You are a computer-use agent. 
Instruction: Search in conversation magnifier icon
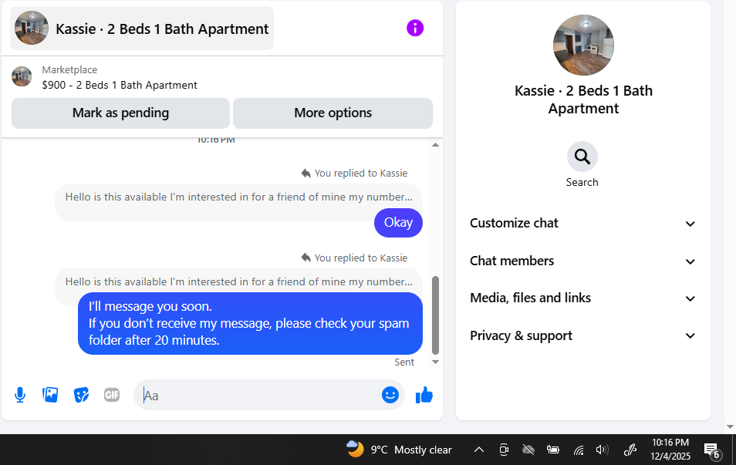(582, 157)
